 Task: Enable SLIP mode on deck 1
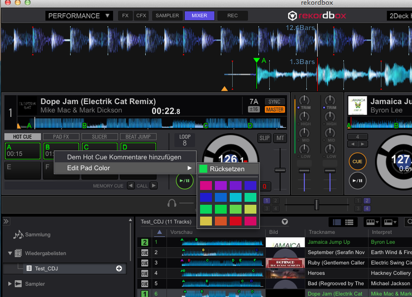pos(264,138)
